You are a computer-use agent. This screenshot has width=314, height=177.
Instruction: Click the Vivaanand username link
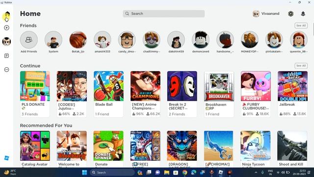[270, 14]
